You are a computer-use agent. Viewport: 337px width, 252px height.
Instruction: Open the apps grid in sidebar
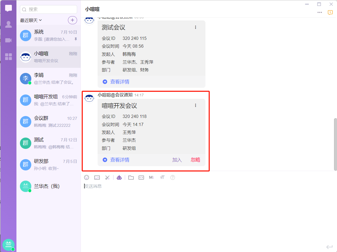tap(8, 57)
